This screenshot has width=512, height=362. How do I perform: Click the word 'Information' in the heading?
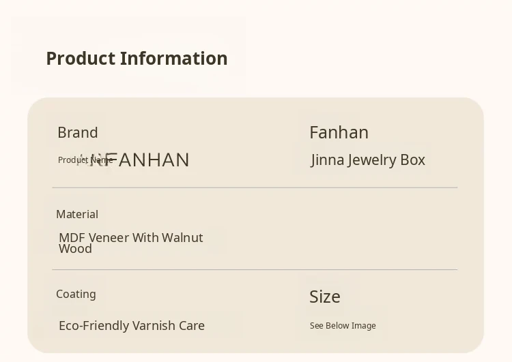tap(174, 59)
